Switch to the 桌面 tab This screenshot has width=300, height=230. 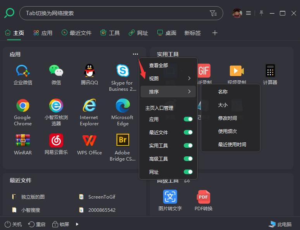tap(167, 33)
